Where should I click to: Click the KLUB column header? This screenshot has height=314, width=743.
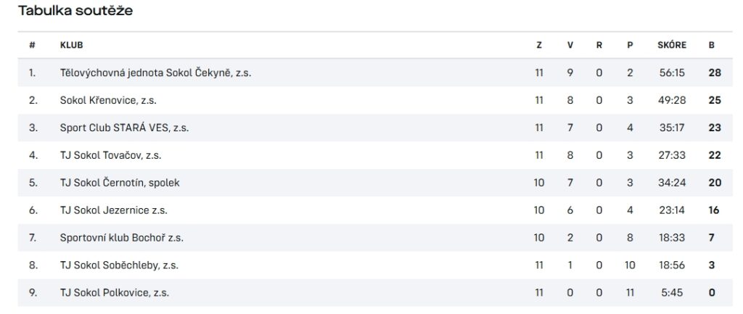point(72,45)
